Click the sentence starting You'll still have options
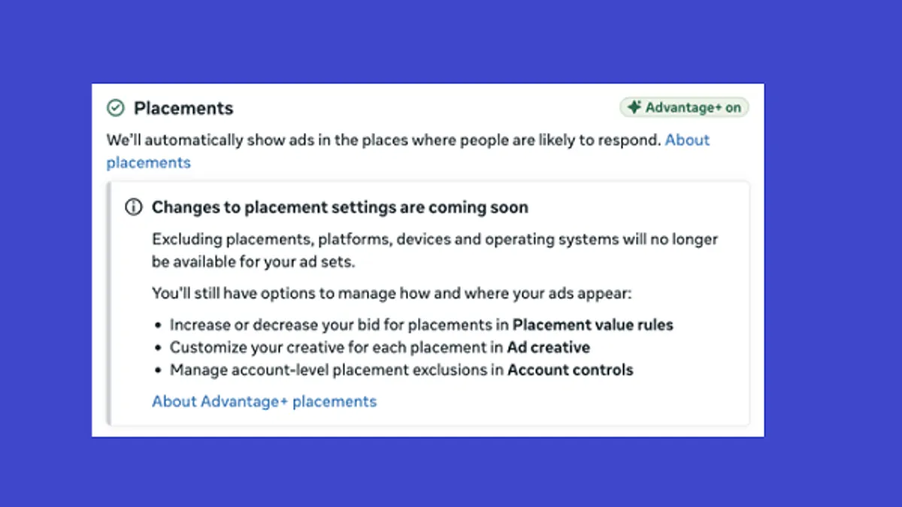The image size is (902, 507). 392,293
